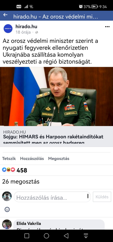View the like reaction icon
This screenshot has width=113, height=242.
pyautogui.click(x=4, y=170)
